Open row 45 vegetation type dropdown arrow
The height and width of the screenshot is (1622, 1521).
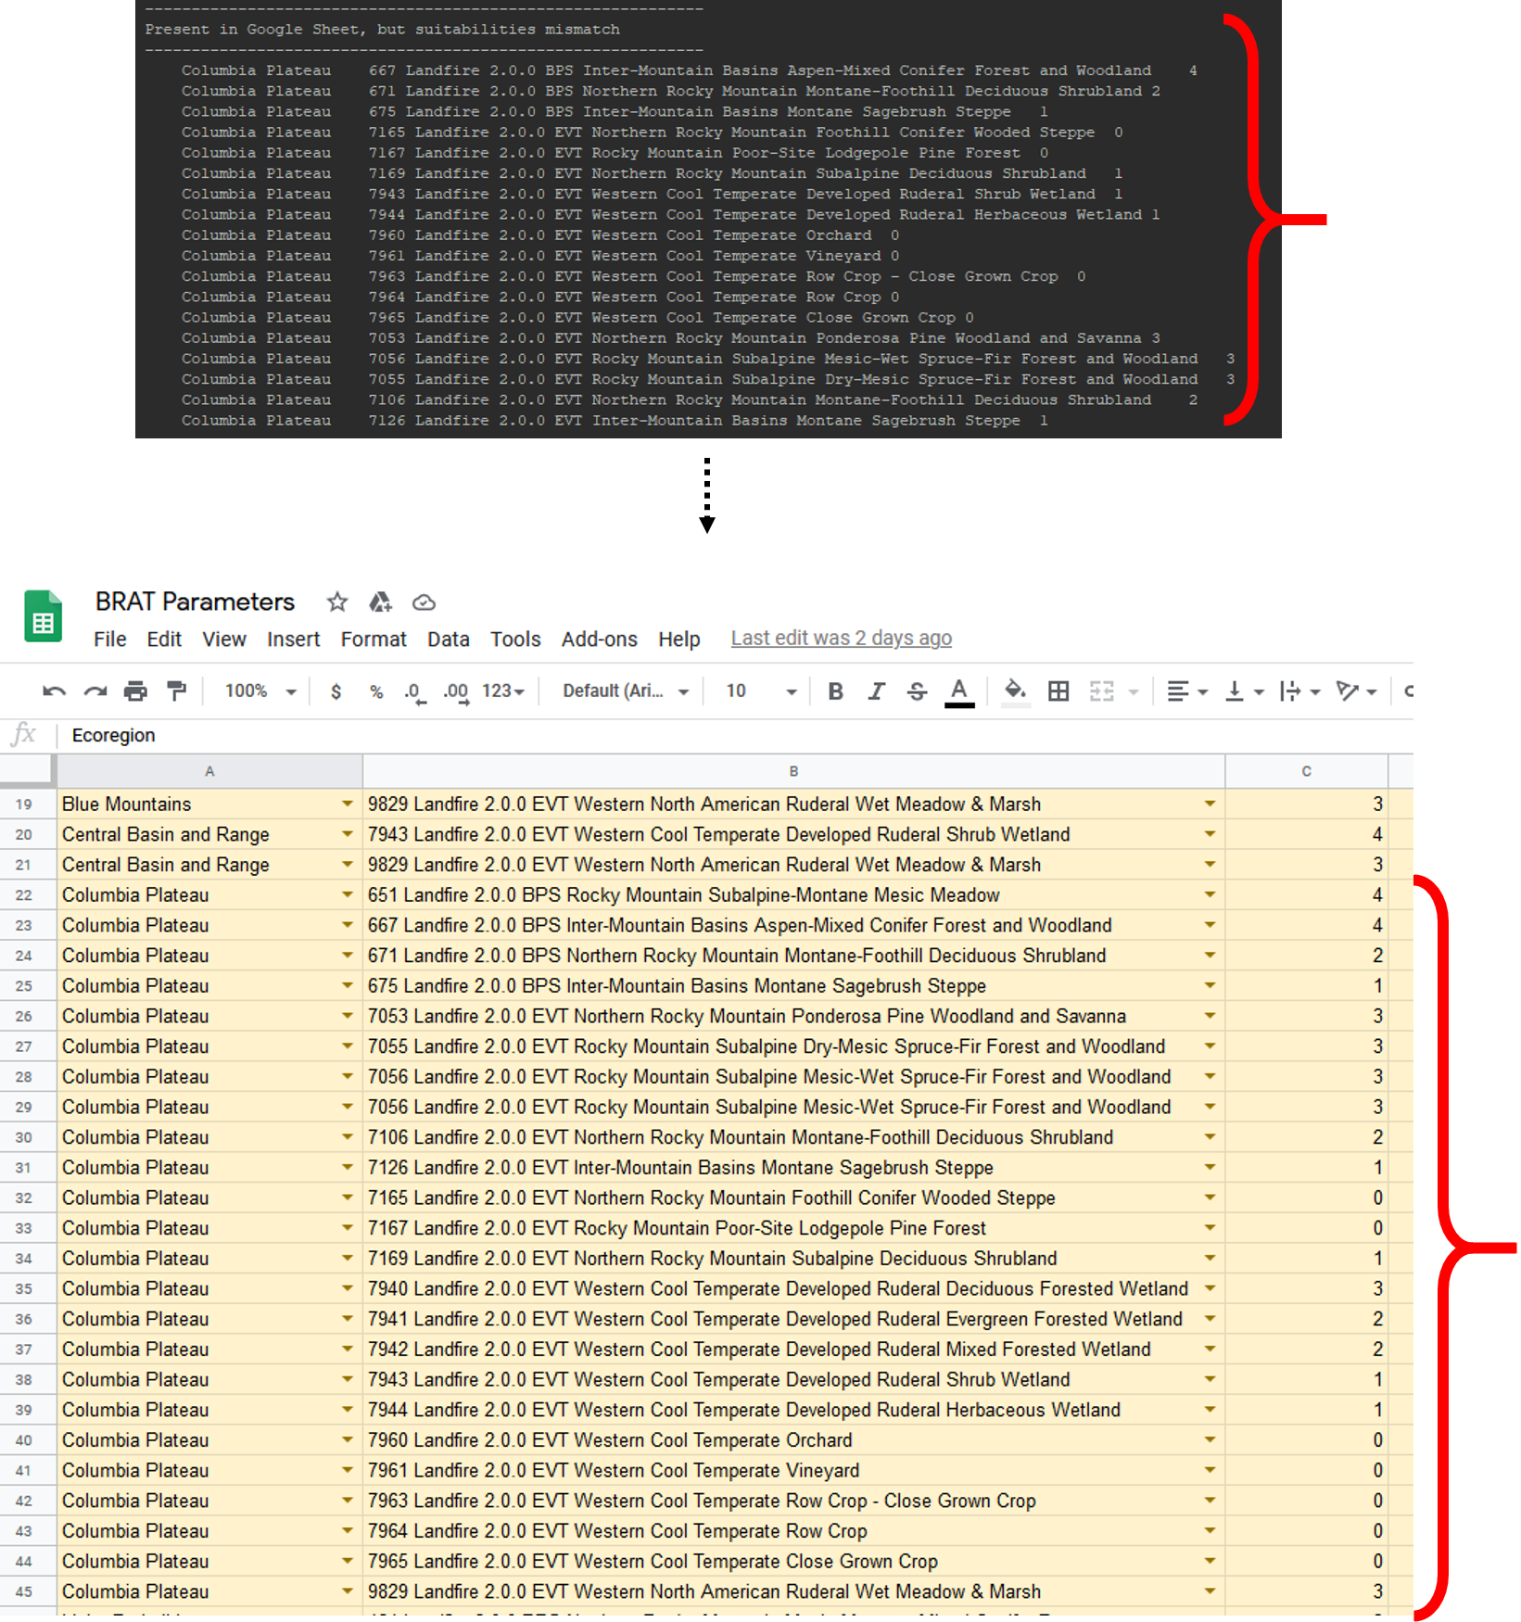pyautogui.click(x=1210, y=1591)
